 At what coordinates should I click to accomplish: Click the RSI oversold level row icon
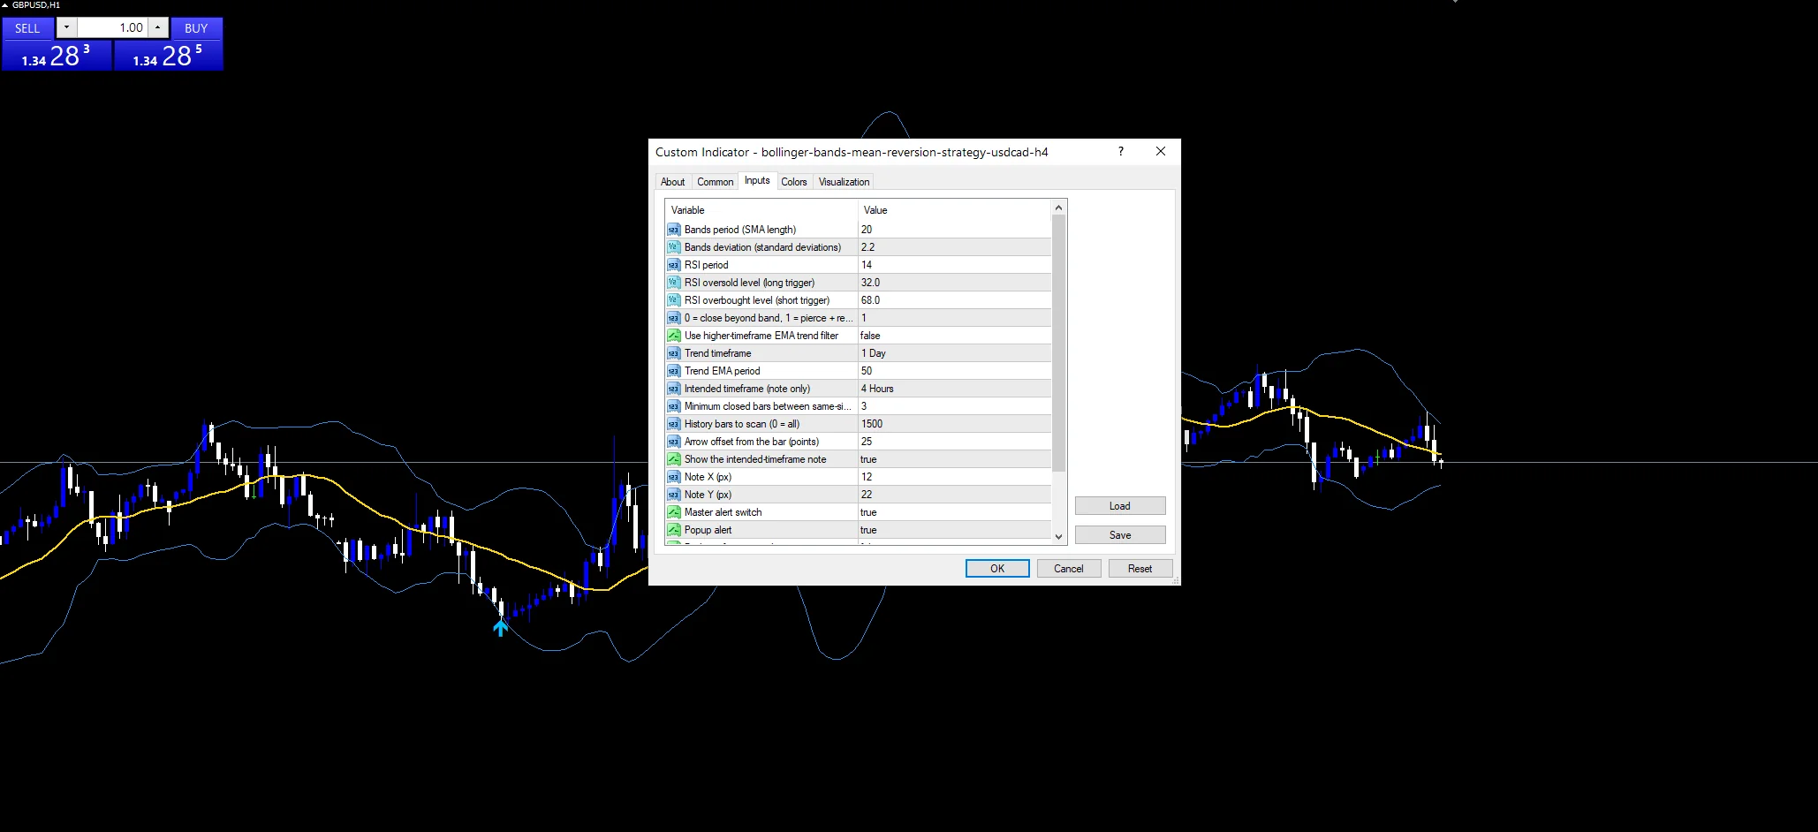[x=673, y=283]
